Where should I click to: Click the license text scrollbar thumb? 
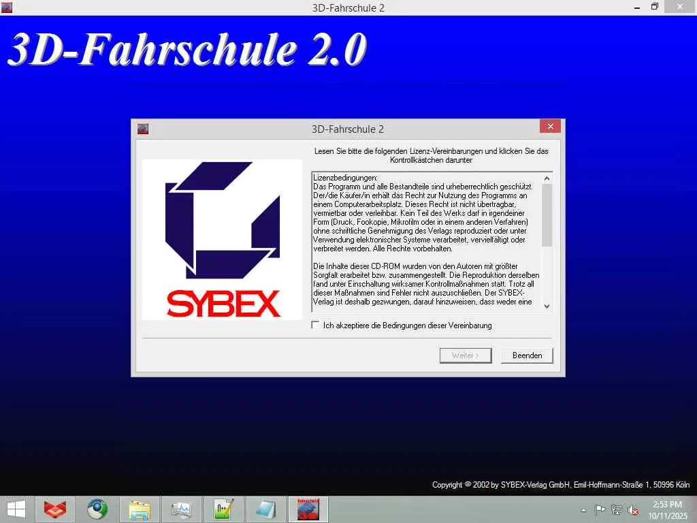pyautogui.click(x=547, y=215)
